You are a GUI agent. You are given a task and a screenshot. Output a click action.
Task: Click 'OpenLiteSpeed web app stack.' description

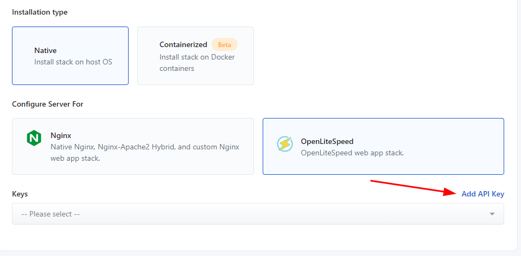tap(352, 153)
